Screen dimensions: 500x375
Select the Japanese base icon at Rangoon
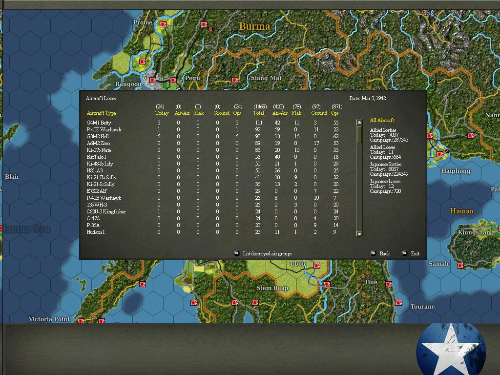point(153,80)
